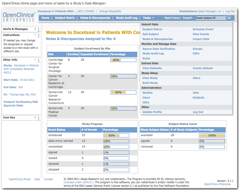Viewport: 239px width, 190px height.
Task: Select Build Study under Study Setup
Action: 150,83
